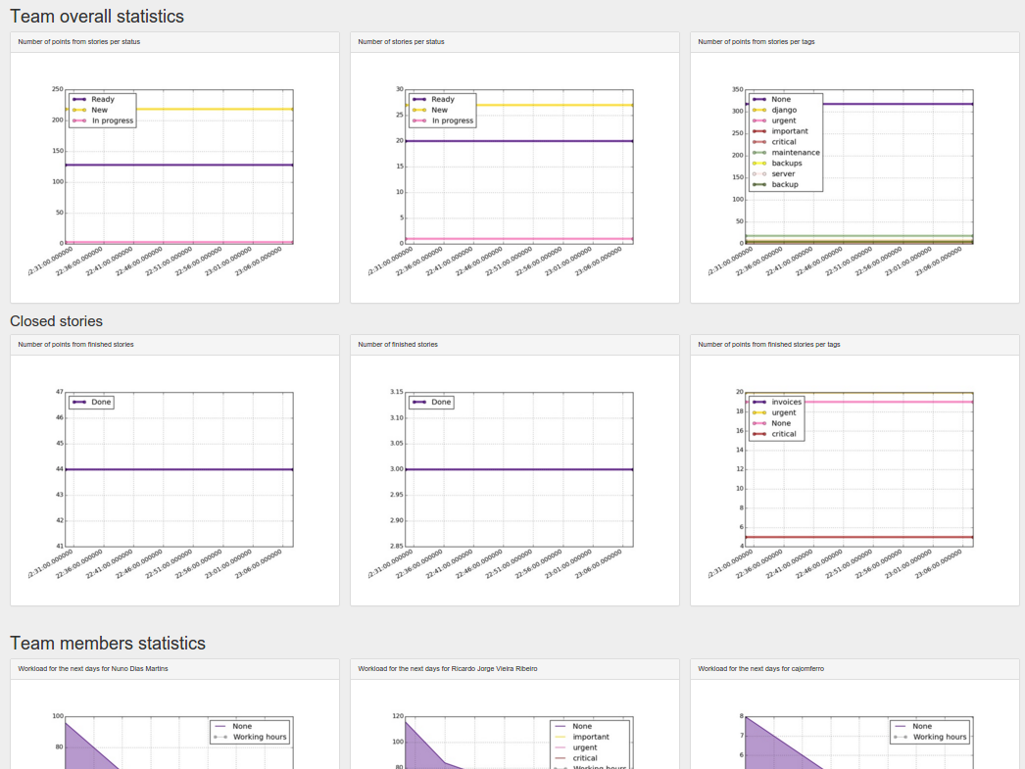Select panel title 'Number of stories per status'
This screenshot has width=1025, height=769.
[402, 42]
